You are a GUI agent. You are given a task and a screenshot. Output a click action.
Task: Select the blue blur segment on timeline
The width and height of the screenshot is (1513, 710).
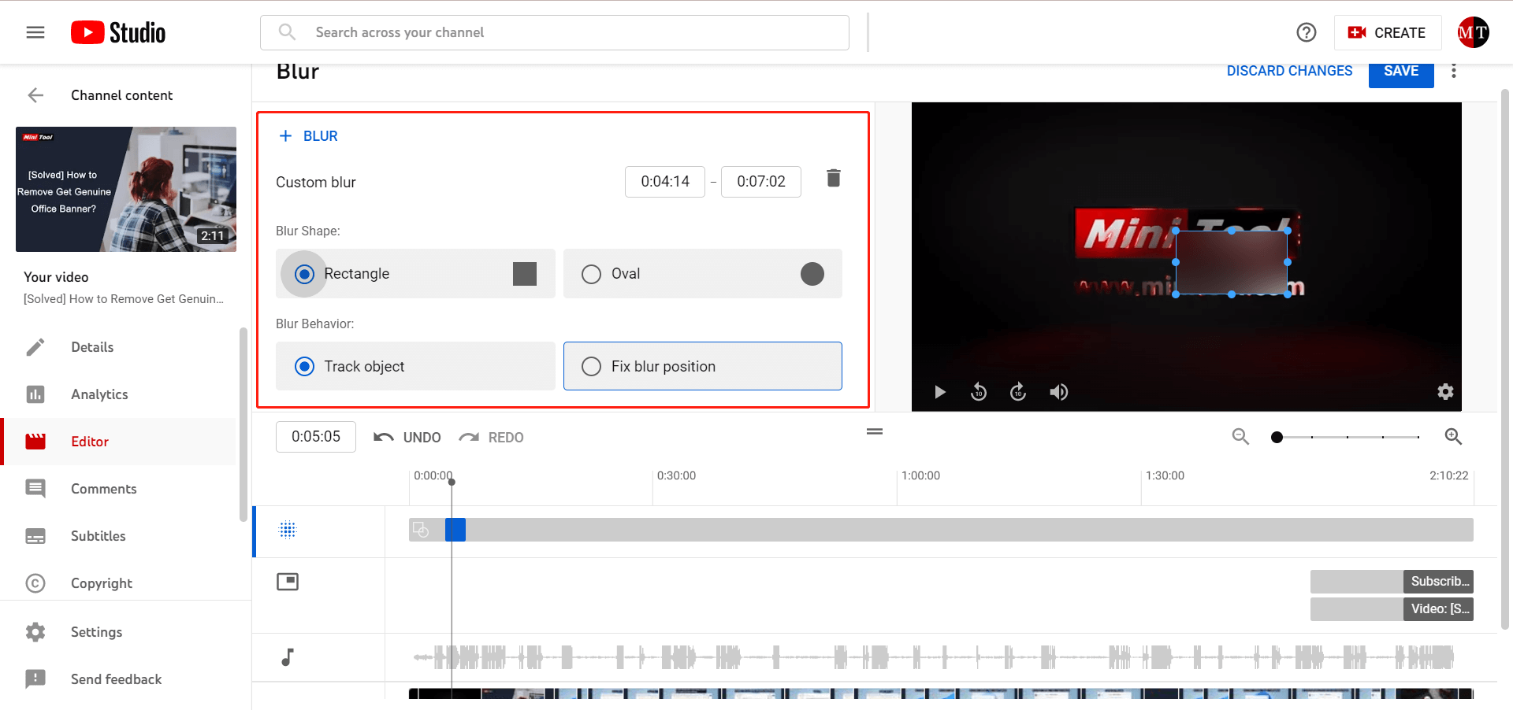tap(455, 530)
